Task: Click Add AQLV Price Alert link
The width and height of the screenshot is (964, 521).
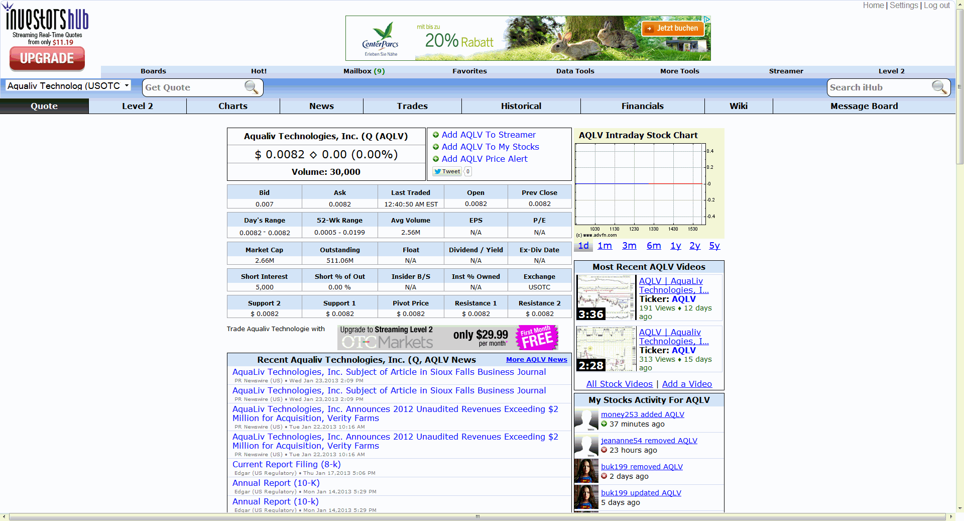Action: (485, 159)
